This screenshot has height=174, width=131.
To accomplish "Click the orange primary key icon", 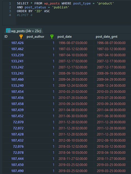I will pyautogui.click(x=21, y=37).
